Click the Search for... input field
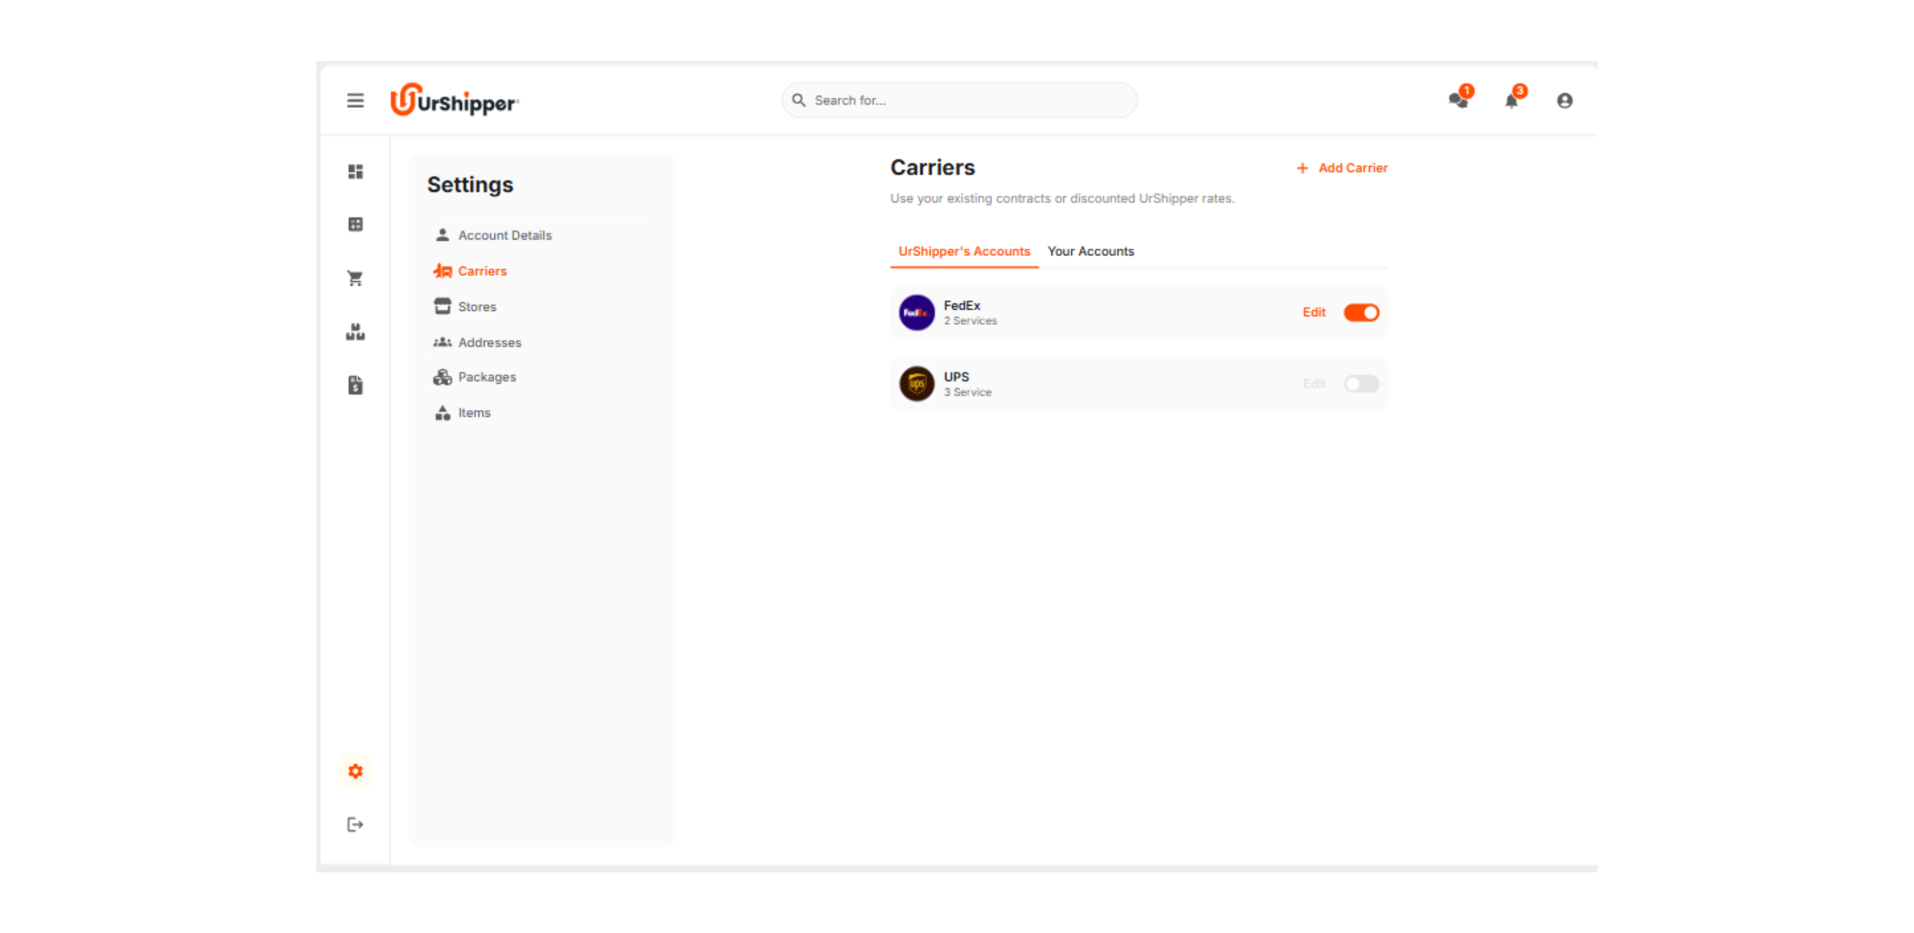 click(x=966, y=100)
